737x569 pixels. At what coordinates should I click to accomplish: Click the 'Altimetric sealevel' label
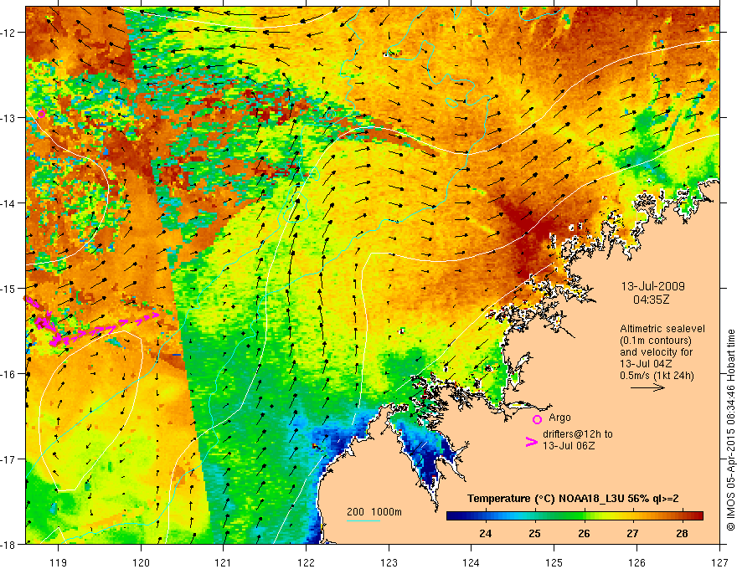click(x=662, y=329)
